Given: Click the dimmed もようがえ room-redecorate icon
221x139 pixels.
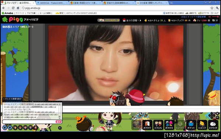Looking at the screenshot, I should click(x=180, y=125).
